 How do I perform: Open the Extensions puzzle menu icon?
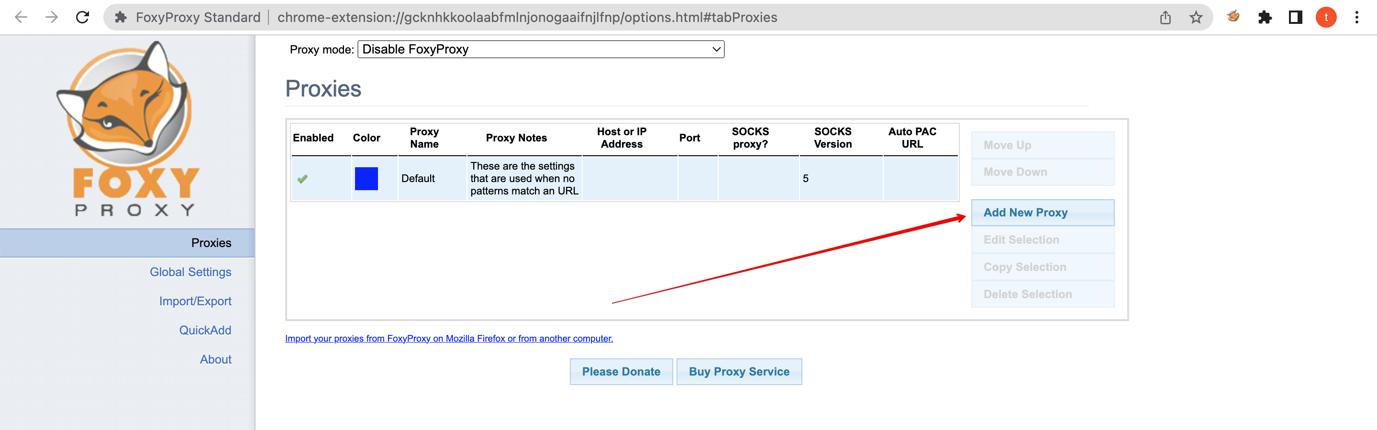pyautogui.click(x=1265, y=18)
